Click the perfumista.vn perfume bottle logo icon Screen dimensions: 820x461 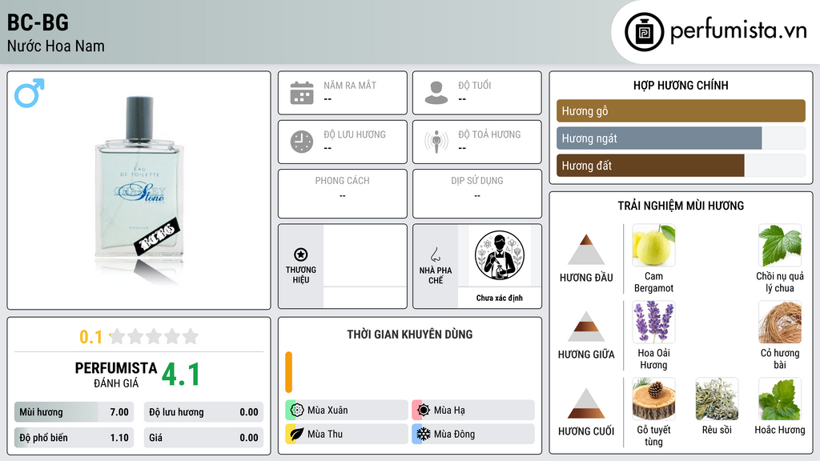(644, 32)
